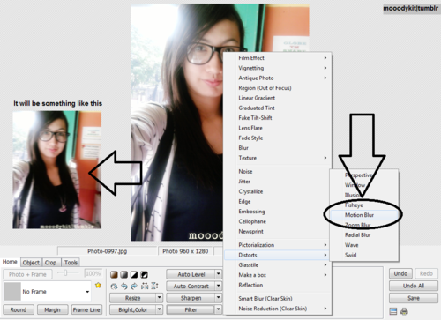Click the list view icon beside printer
Screen dimensions: 441x320
coord(393,311)
